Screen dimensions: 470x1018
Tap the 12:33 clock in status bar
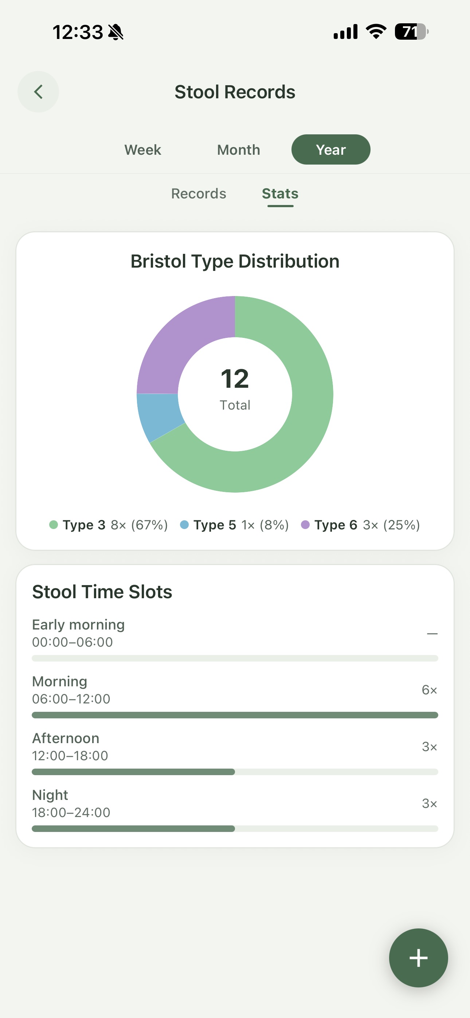click(78, 32)
